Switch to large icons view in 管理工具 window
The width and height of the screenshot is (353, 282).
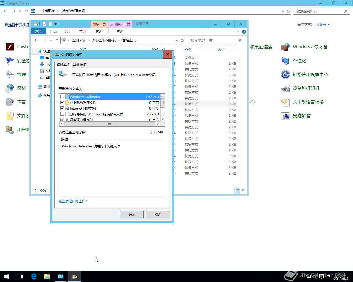[x=243, y=191]
